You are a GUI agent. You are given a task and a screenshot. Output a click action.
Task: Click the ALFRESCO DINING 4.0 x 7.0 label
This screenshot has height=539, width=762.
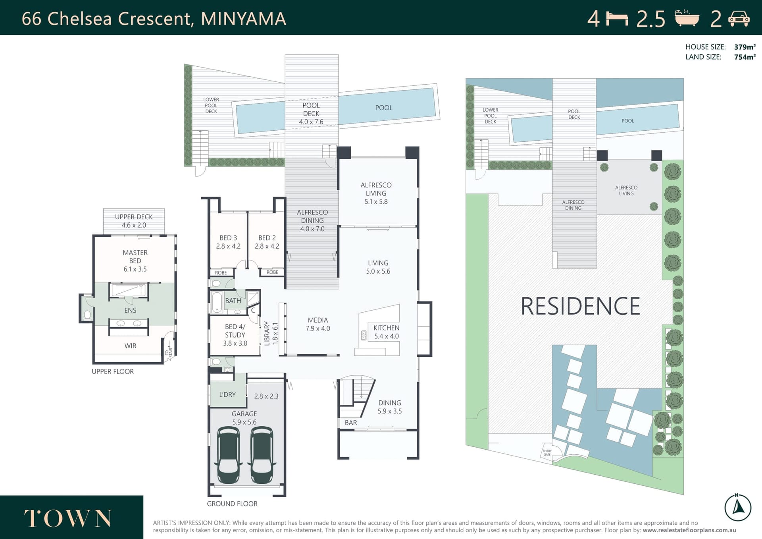(312, 220)
